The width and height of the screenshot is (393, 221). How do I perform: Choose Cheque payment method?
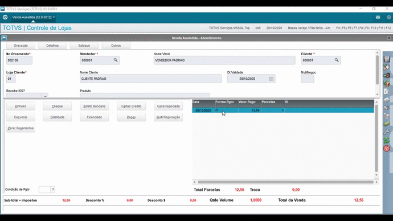pyautogui.click(x=58, y=107)
